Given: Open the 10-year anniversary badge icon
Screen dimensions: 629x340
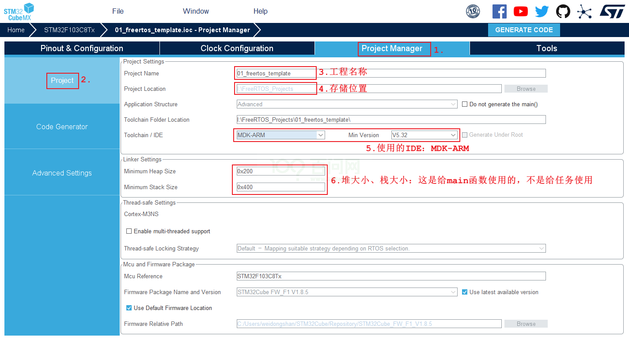Looking at the screenshot, I should [x=473, y=11].
